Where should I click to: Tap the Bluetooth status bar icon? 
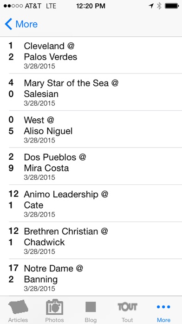(x=159, y=6)
